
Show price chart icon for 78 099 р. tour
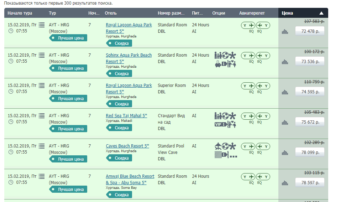click(x=285, y=152)
